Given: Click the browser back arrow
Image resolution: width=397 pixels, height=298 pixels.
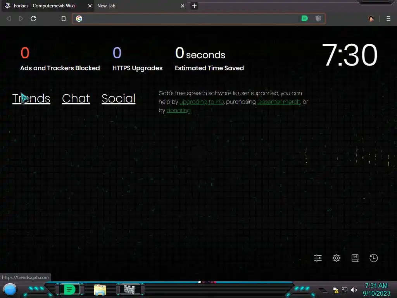Looking at the screenshot, I should 9,19.
